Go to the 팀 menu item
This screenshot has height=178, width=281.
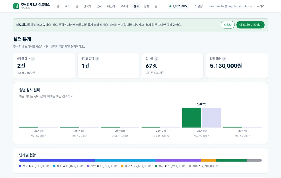pyautogui.click(x=156, y=6)
